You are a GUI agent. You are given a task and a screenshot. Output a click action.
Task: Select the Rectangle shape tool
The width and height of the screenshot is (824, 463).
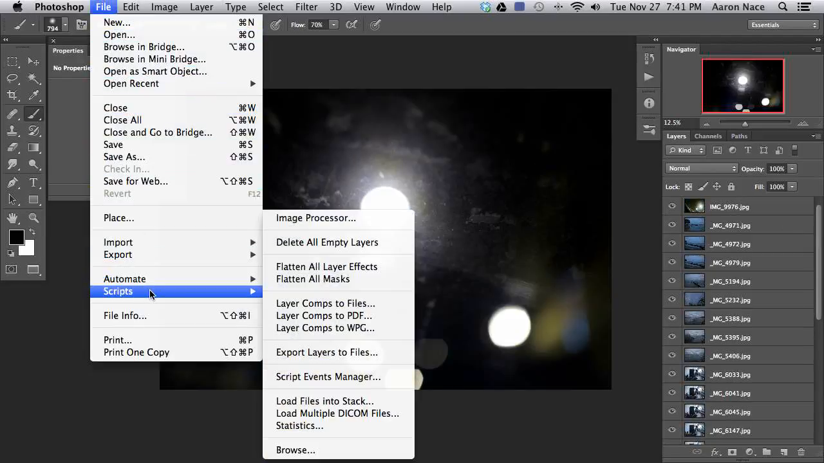33,200
